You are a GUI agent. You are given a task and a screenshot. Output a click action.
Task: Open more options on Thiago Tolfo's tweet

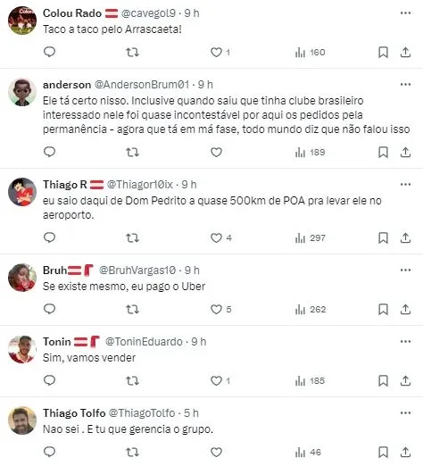[405, 413]
